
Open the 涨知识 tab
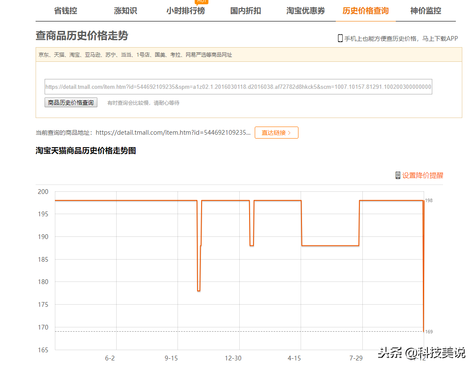coord(125,11)
